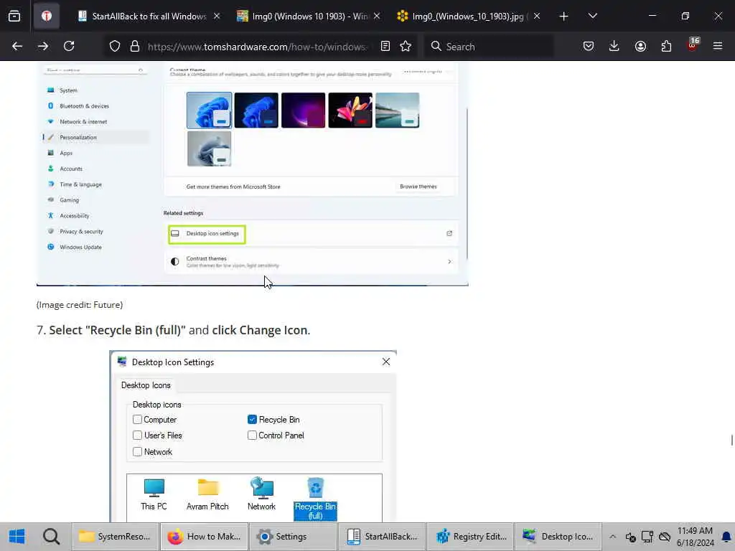Save page to Pocket
Viewport: 735px width, 551px height.
pos(589,46)
